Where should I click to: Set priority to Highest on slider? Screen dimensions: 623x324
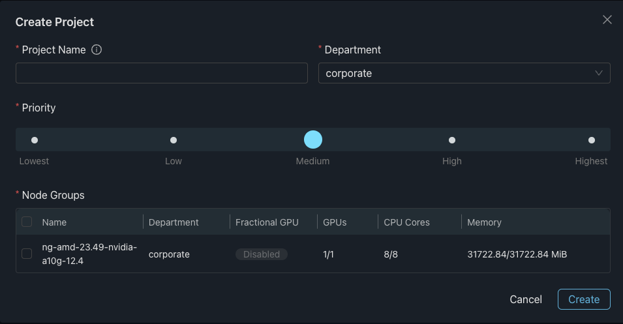point(592,140)
